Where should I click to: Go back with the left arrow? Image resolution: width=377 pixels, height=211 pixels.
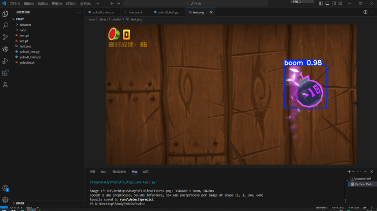pos(112,3)
